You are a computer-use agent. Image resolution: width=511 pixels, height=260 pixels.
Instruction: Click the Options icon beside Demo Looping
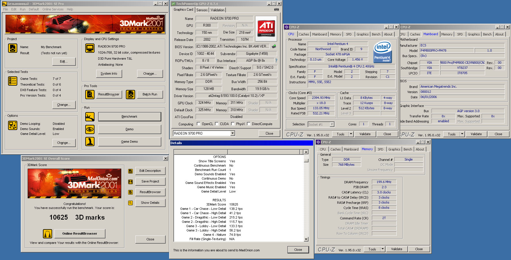pyautogui.click(x=12, y=125)
